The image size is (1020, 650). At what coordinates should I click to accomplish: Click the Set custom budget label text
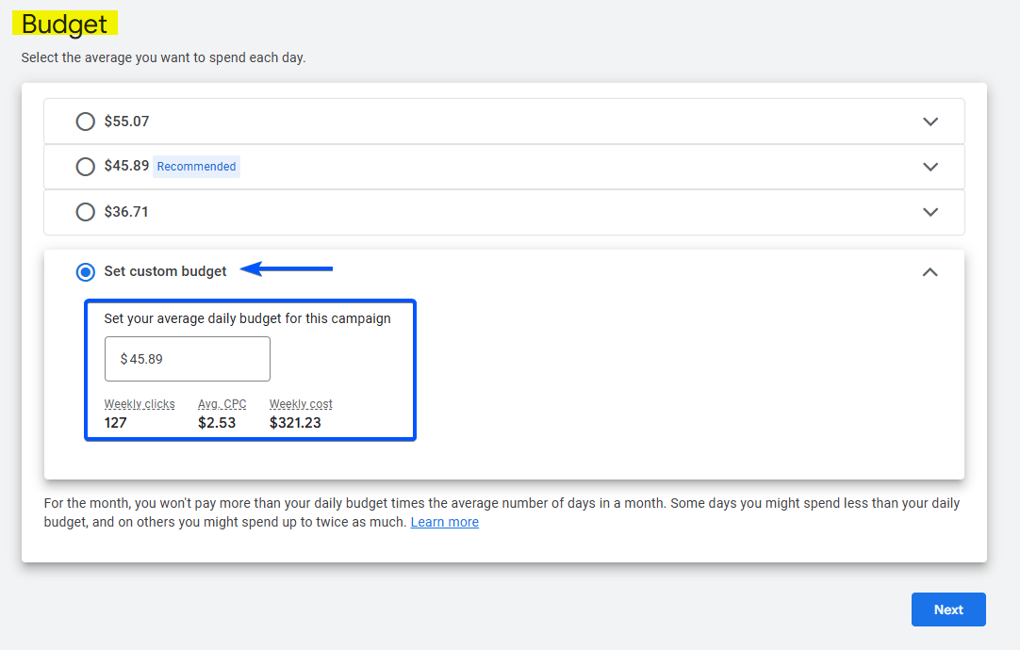pos(165,271)
